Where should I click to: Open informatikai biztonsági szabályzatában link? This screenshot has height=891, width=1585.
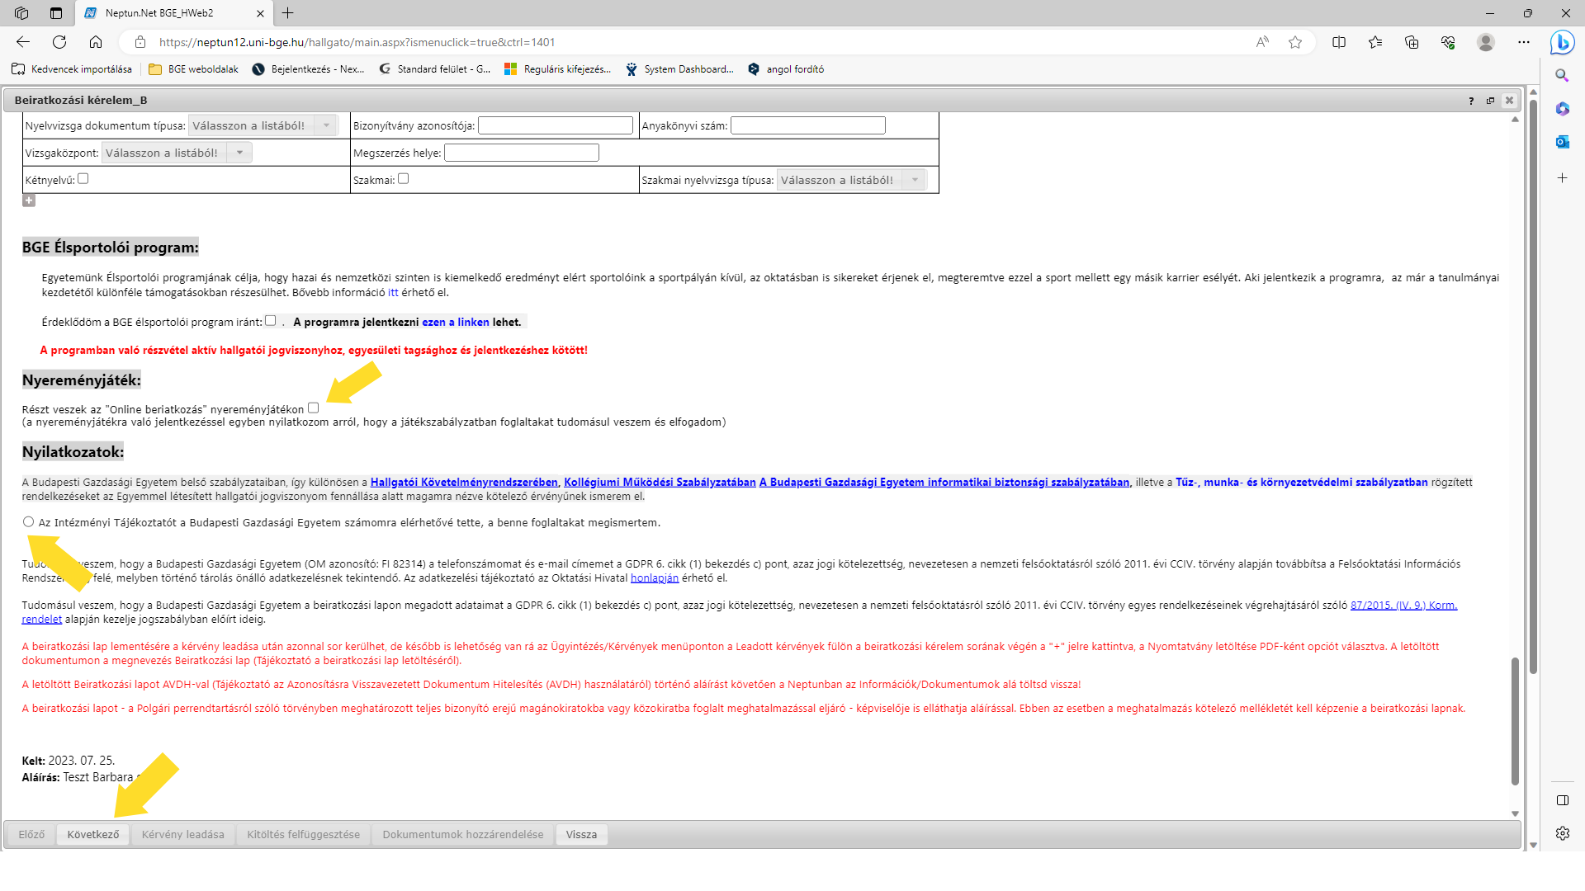click(944, 483)
